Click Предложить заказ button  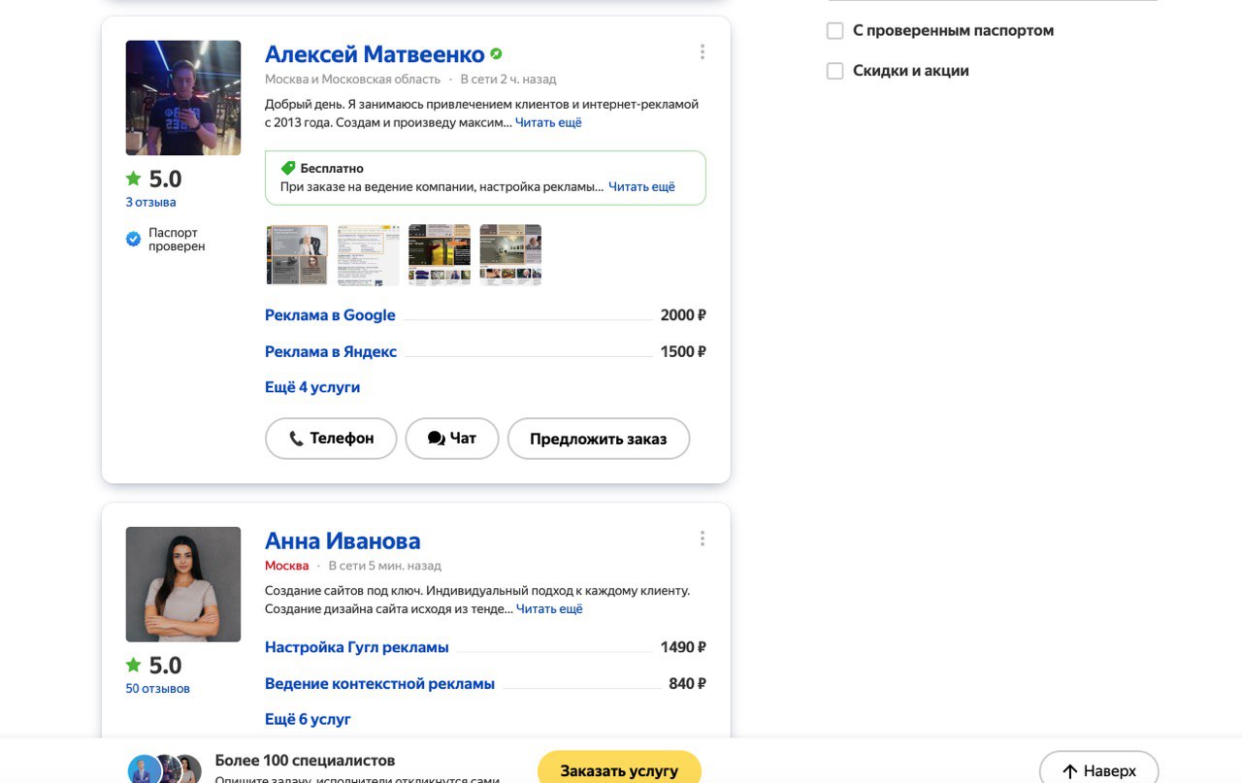pyautogui.click(x=598, y=439)
